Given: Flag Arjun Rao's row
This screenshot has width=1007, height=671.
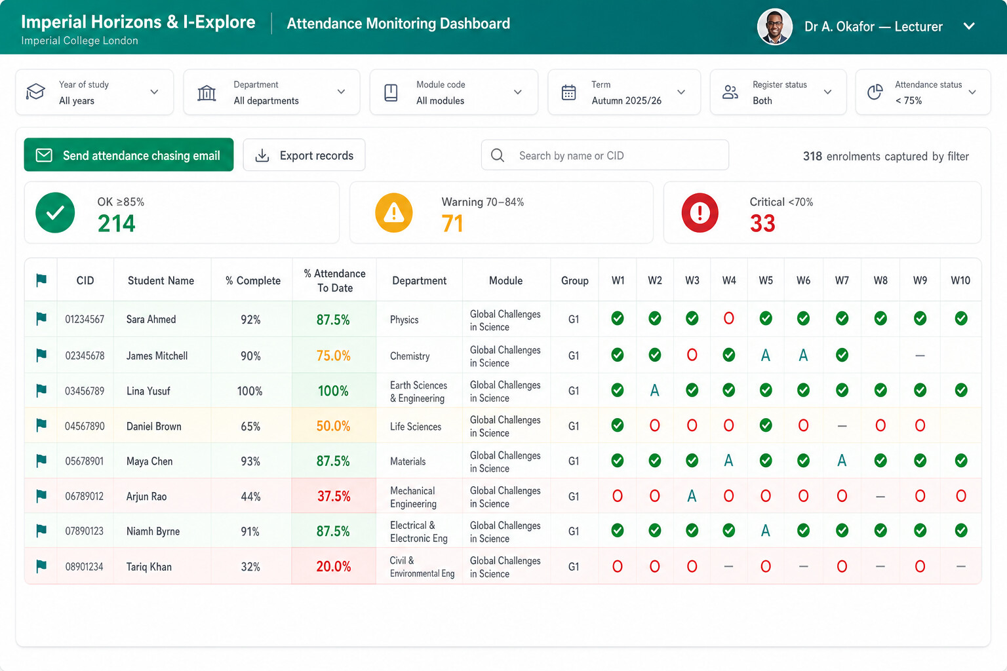Looking at the screenshot, I should pyautogui.click(x=41, y=496).
